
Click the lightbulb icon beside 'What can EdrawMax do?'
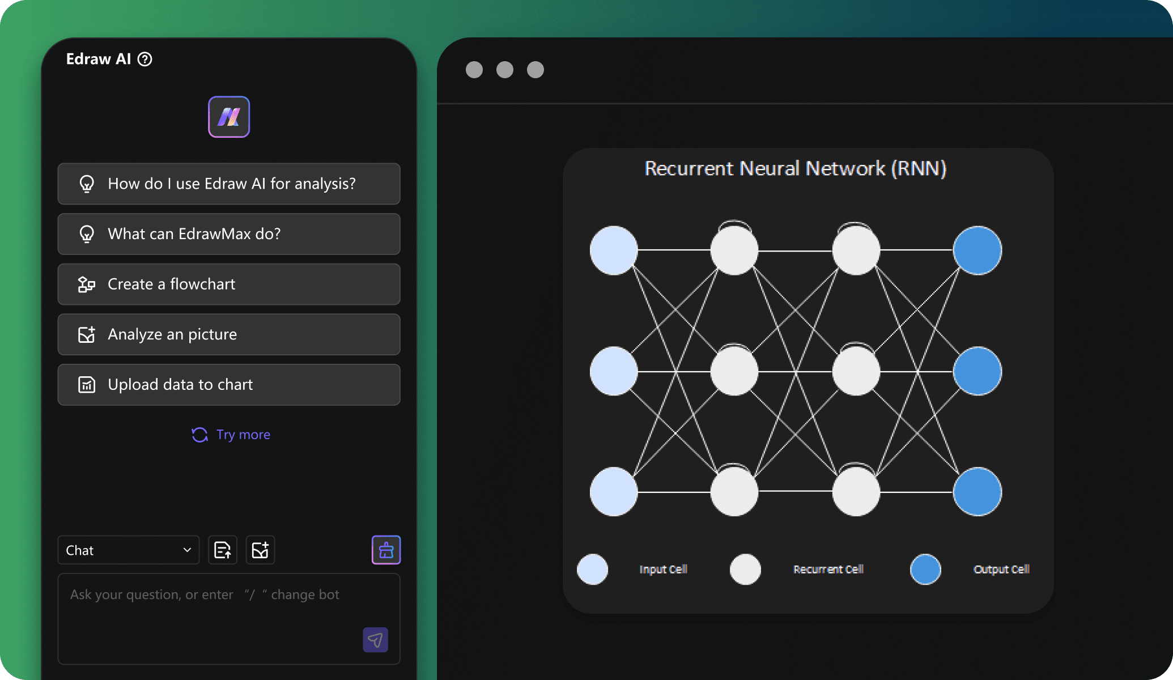(x=87, y=234)
